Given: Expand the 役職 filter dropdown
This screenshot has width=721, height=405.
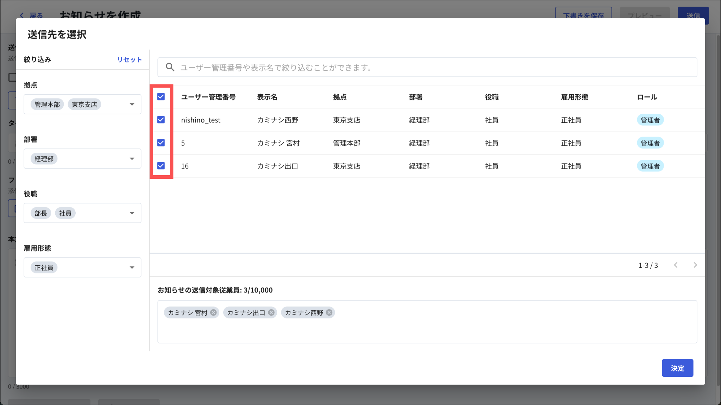Looking at the screenshot, I should 132,213.
